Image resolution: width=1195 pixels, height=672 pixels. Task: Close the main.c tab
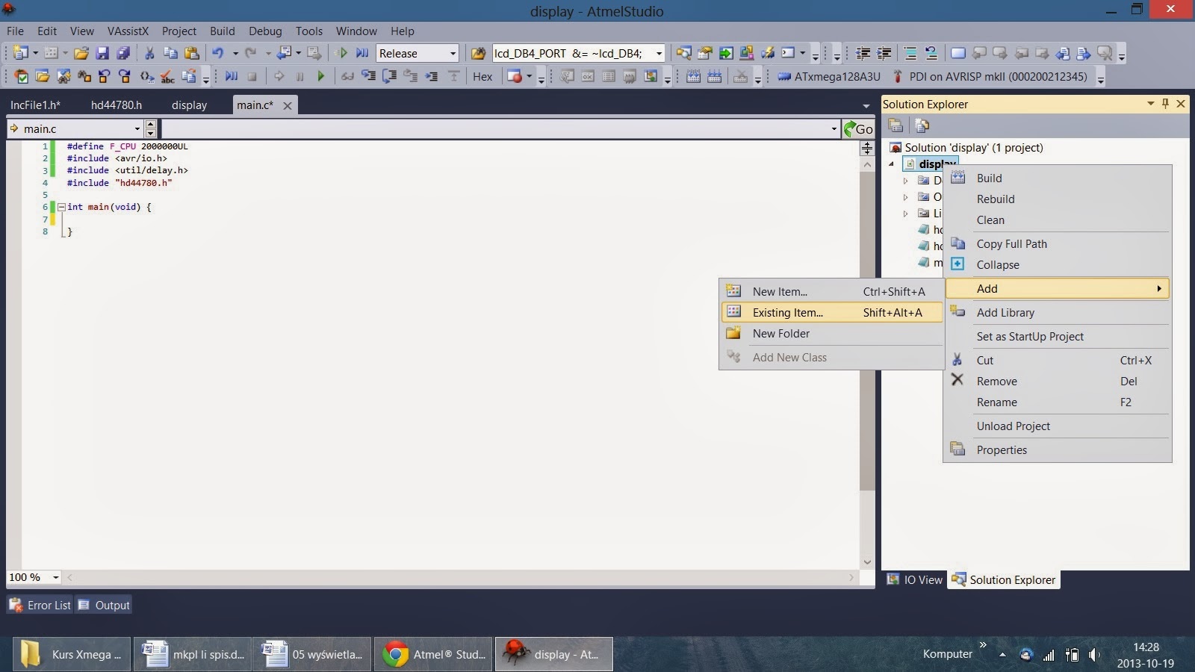click(x=287, y=105)
